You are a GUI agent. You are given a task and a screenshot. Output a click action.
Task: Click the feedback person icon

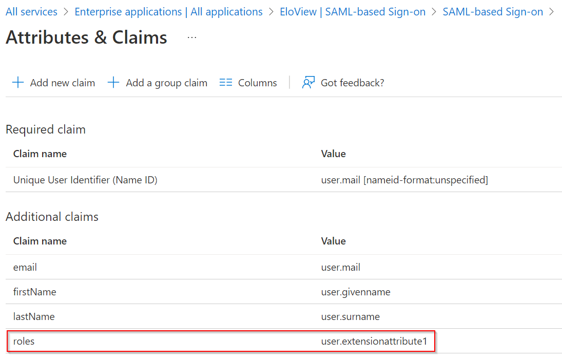[x=308, y=83]
